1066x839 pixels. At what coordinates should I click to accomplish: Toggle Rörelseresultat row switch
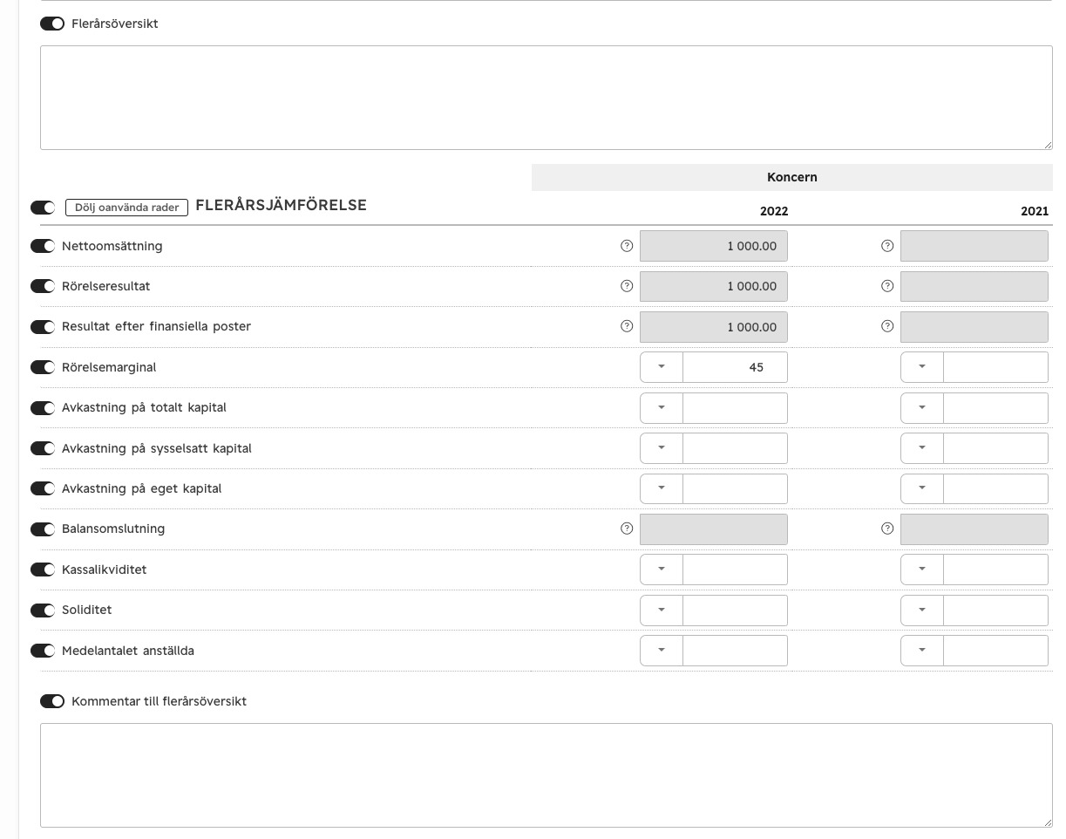click(x=43, y=286)
